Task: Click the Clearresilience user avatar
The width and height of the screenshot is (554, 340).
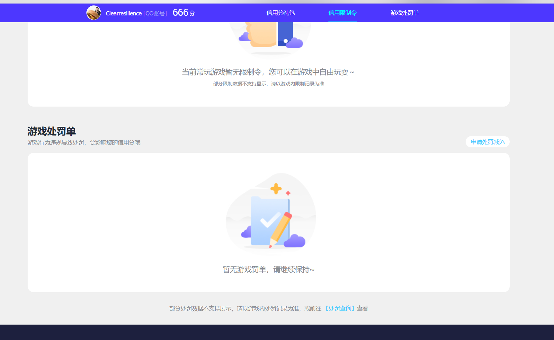Action: click(x=94, y=13)
